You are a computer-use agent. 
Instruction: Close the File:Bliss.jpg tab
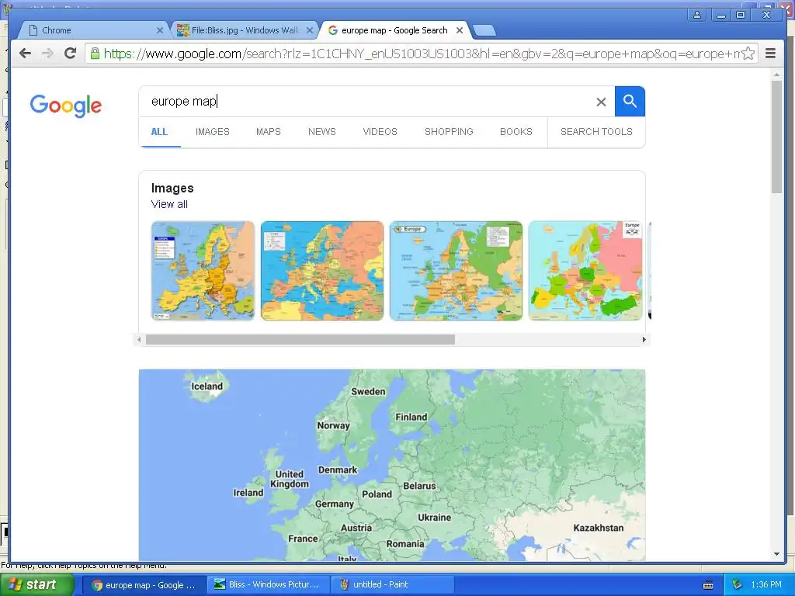[x=310, y=30]
